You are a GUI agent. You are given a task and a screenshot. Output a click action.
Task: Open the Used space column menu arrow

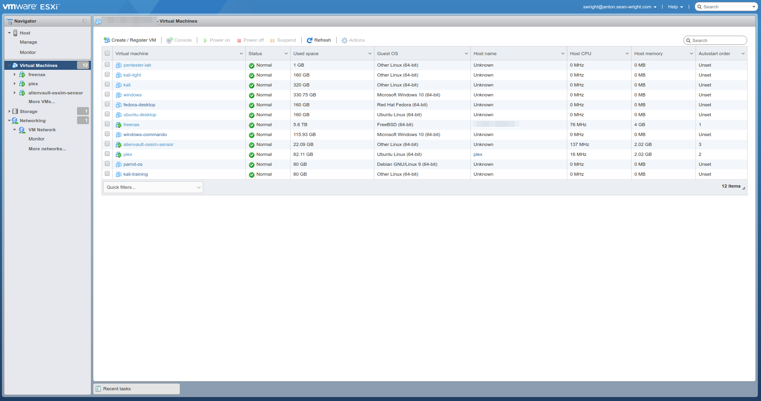[370, 54]
